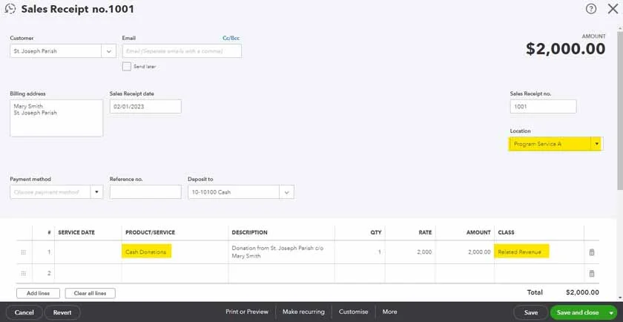The image size is (623, 322).
Task: Click the rate 2,000 cell
Action: tap(410, 252)
